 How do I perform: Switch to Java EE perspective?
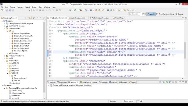[x=151, y=14]
